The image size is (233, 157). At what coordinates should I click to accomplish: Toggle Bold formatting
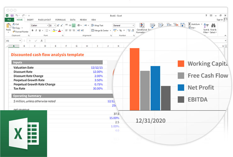pos(32,30)
